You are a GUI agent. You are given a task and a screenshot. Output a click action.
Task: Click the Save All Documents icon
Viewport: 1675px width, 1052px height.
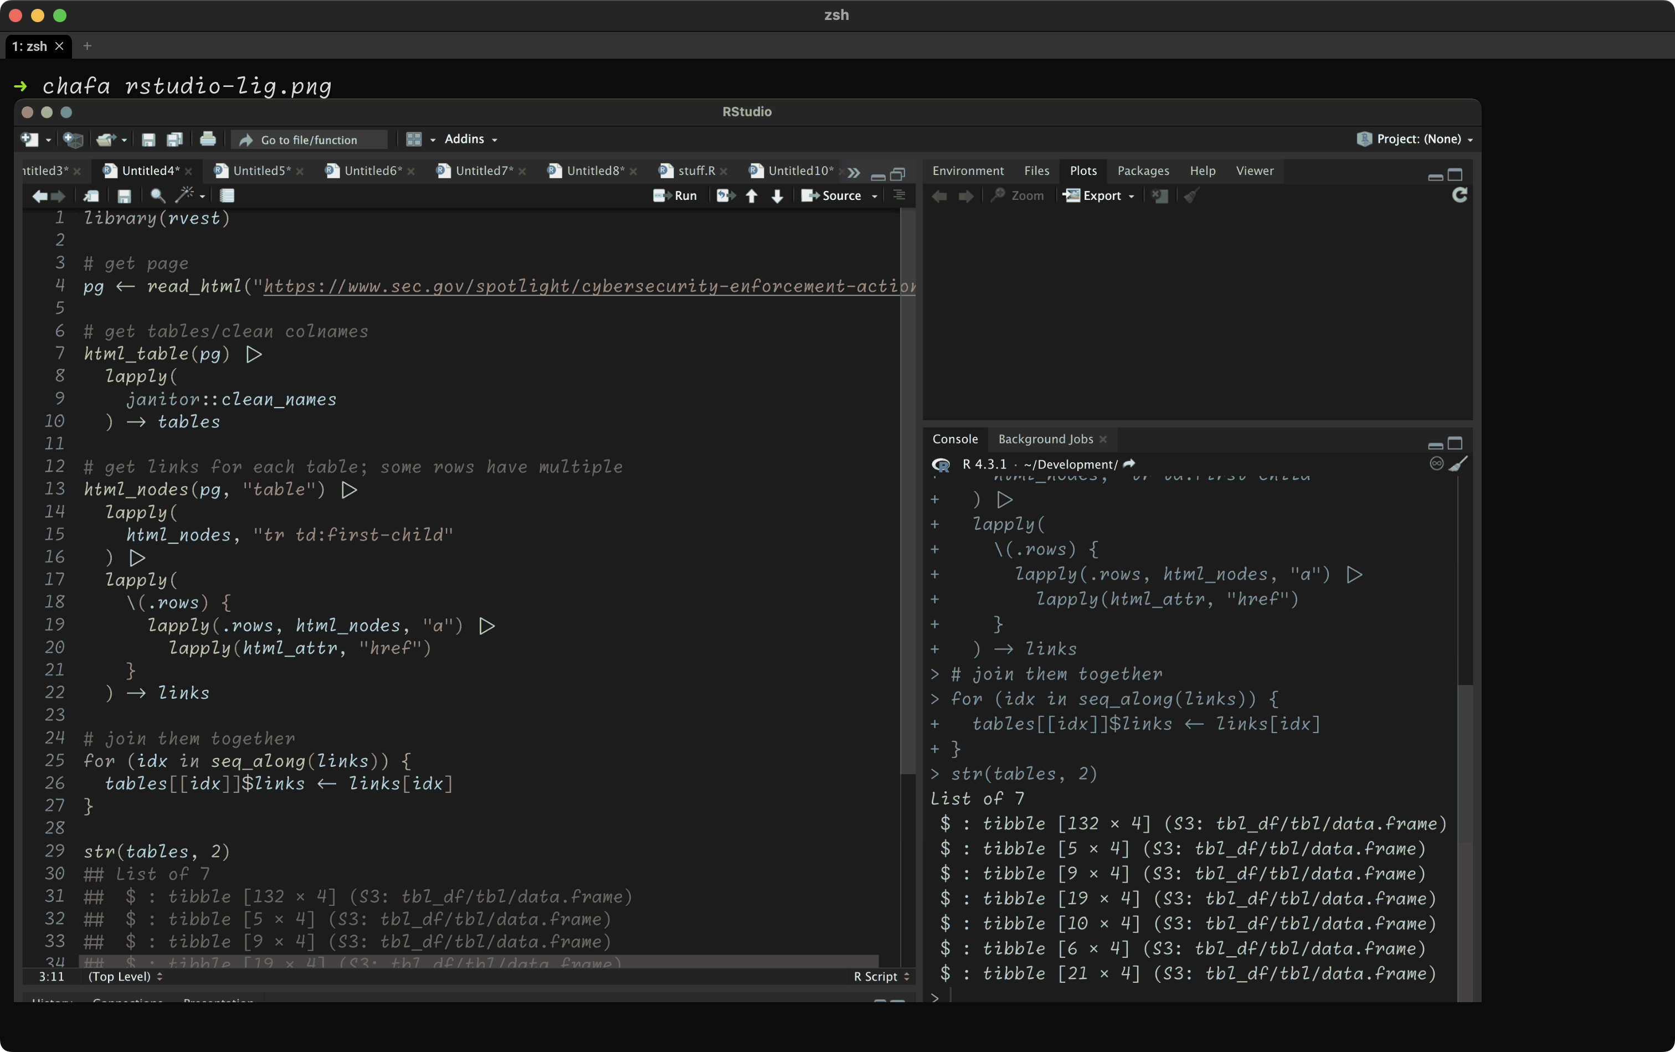click(174, 140)
